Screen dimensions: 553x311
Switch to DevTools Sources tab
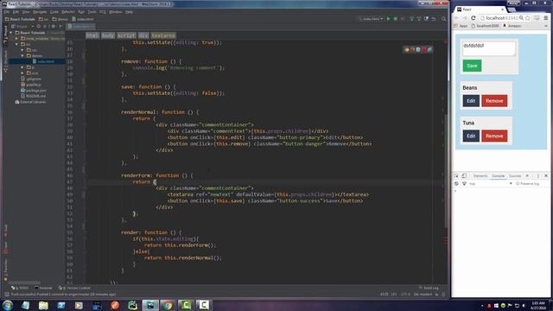515,175
